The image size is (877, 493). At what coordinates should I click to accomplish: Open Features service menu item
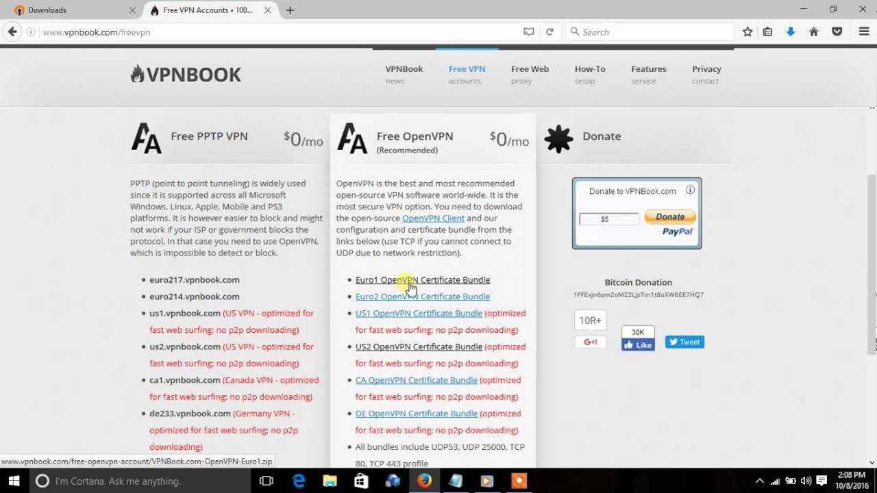coord(648,75)
